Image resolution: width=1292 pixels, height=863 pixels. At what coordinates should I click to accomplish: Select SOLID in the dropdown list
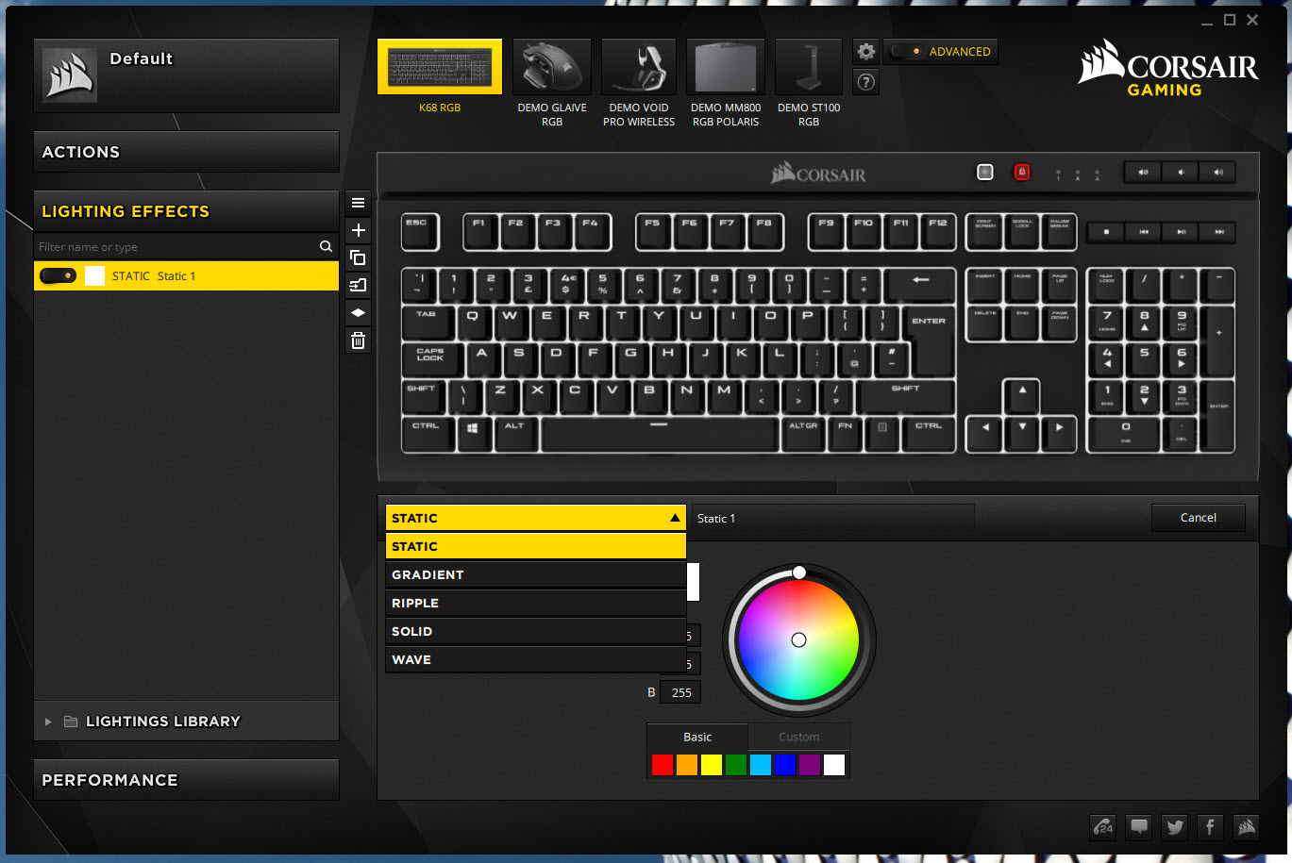click(535, 631)
